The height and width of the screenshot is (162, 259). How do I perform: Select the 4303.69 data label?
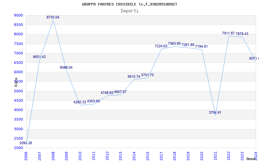tap(93, 101)
